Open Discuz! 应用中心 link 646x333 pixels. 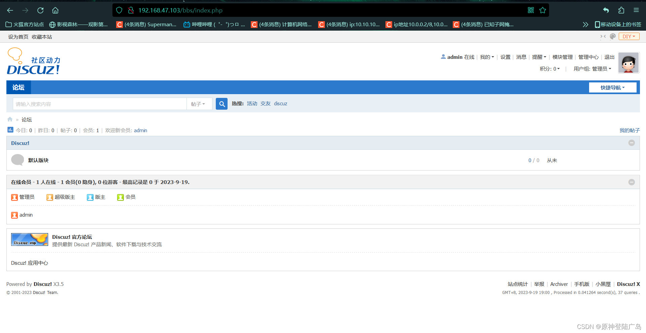tap(30, 263)
